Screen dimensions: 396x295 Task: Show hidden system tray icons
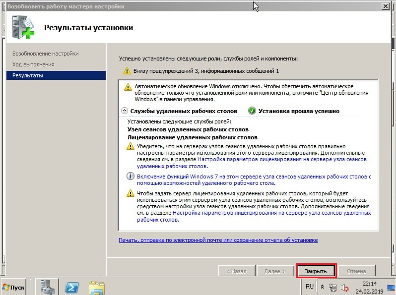click(x=323, y=287)
